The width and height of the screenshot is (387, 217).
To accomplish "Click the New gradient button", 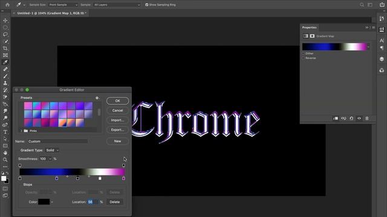I will (117, 141).
